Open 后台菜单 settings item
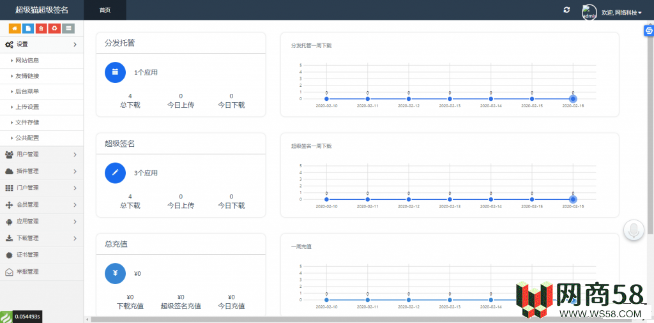The image size is (654, 323). coord(42,91)
